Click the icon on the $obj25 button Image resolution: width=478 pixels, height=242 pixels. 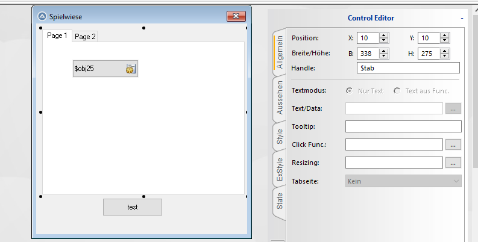point(130,69)
